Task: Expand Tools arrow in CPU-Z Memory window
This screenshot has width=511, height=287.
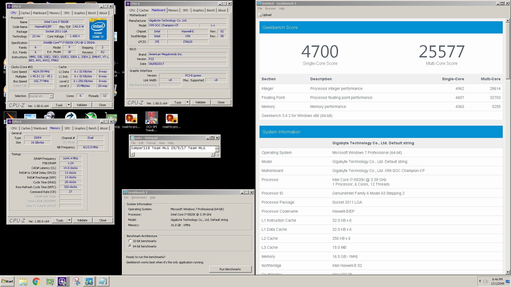Action: pos(69,220)
